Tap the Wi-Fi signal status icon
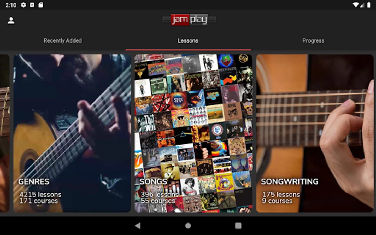Screen dimensions: 376x235 355,5
